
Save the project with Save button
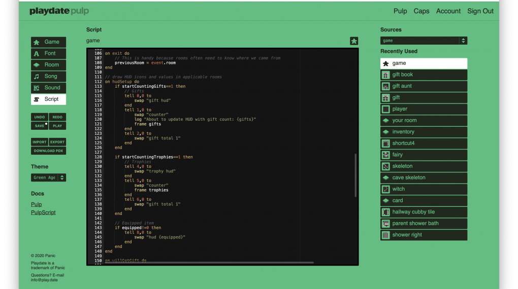40,126
